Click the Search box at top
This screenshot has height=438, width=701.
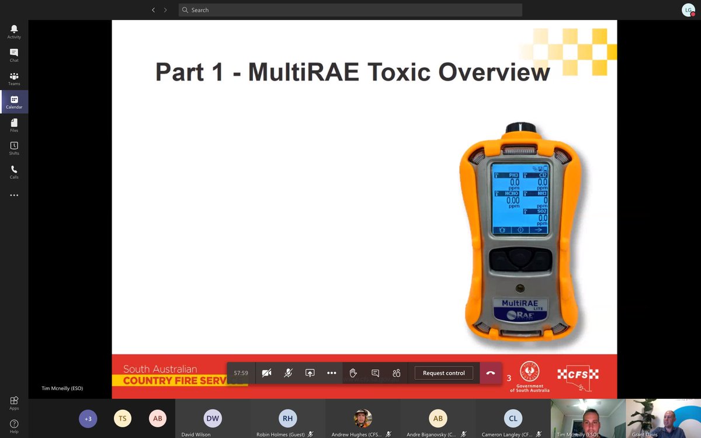coord(350,10)
